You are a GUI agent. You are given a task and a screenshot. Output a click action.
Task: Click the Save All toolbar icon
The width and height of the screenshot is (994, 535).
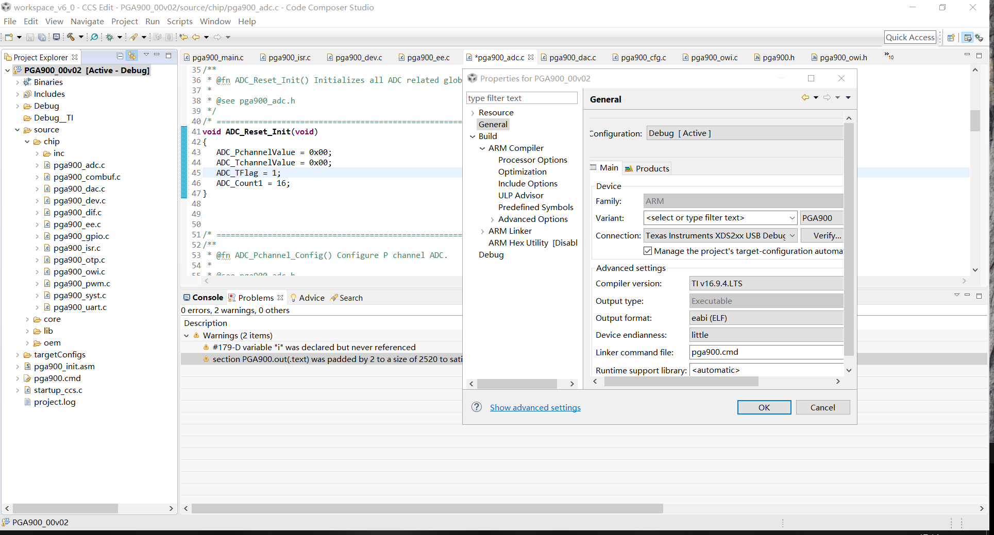point(42,37)
